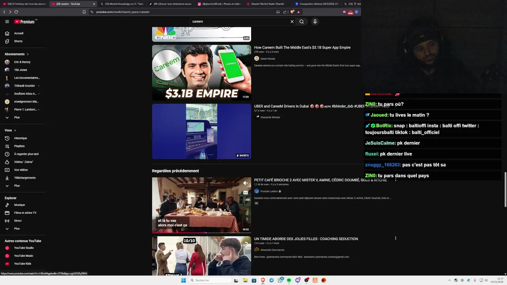Image resolution: width=507 pixels, height=285 pixels.
Task: Switch to the À l'intérieur de l'une YouTube tab
Action: tap(24, 4)
